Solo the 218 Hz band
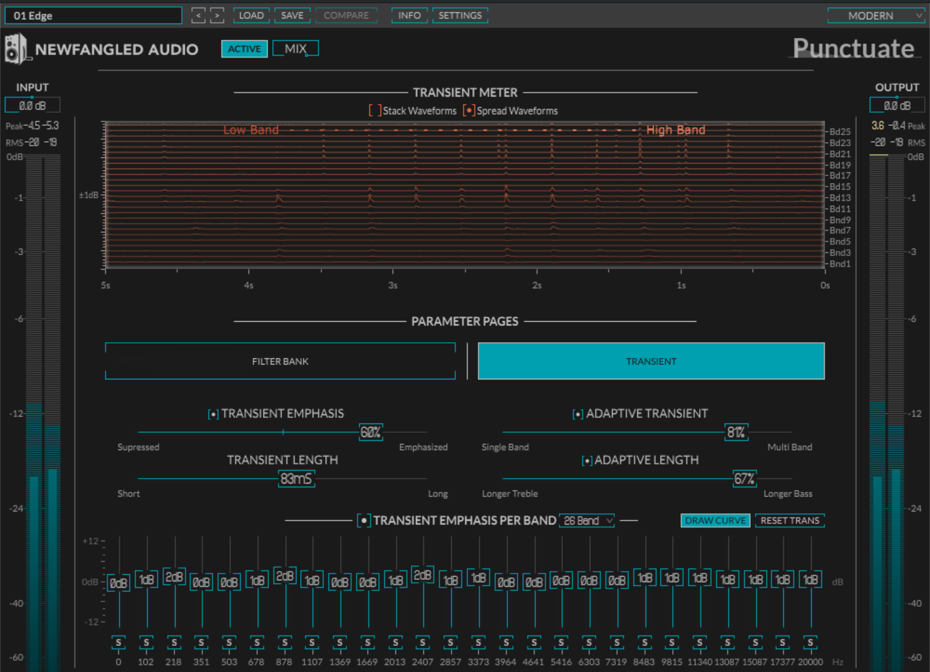930x672 pixels. pos(174,643)
